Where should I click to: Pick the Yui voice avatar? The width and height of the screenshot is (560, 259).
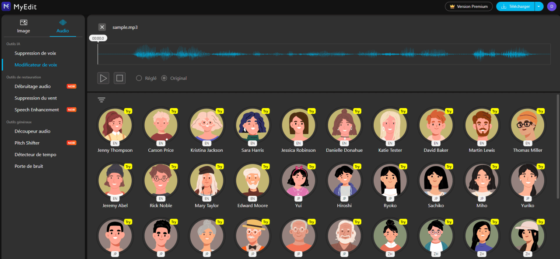(x=298, y=181)
